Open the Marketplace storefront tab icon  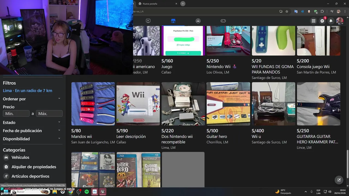click(x=173, y=21)
